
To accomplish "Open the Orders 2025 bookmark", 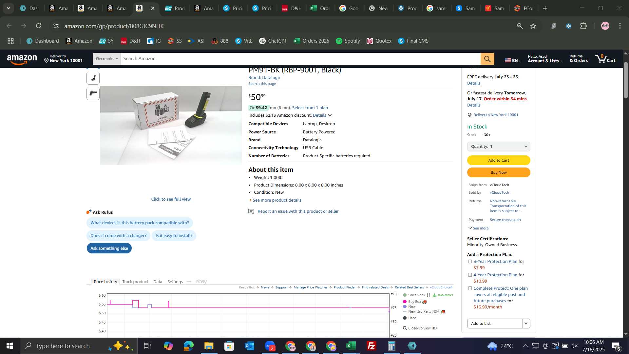I will [312, 41].
